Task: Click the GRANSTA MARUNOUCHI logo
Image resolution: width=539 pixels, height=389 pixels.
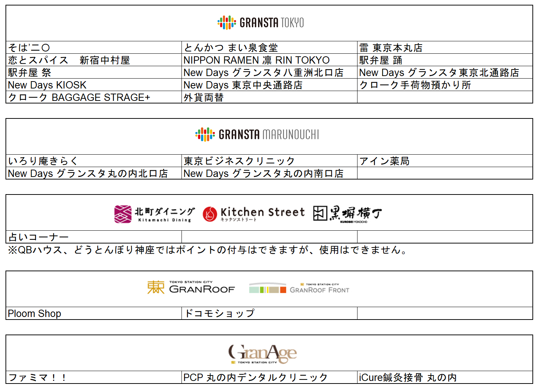Action: (257, 135)
